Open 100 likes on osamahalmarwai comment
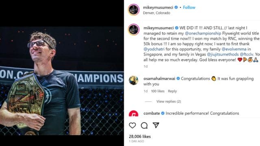 coord(158,91)
